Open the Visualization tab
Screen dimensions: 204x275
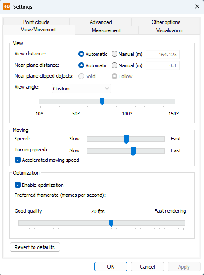169,30
